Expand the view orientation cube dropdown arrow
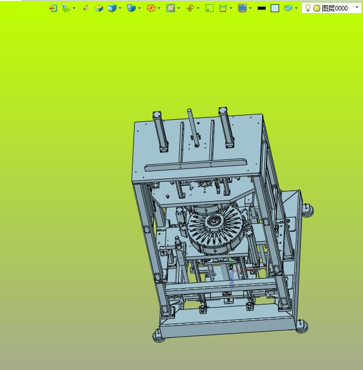363x370 pixels. coord(140,8)
